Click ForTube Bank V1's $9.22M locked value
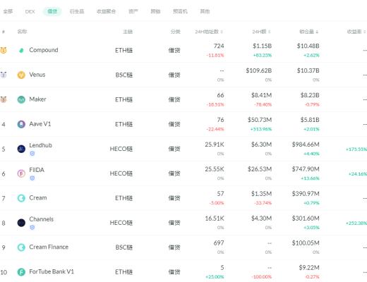This screenshot has height=282, width=367. 309,268
